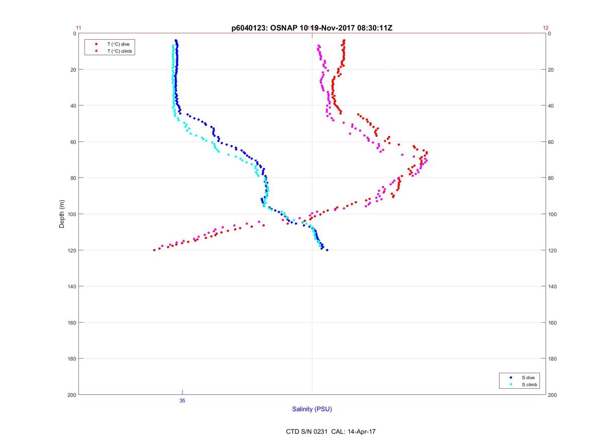Click the '160' tick on the right depth axis
Image resolution: width=603 pixels, height=444 pixels.
(553, 323)
